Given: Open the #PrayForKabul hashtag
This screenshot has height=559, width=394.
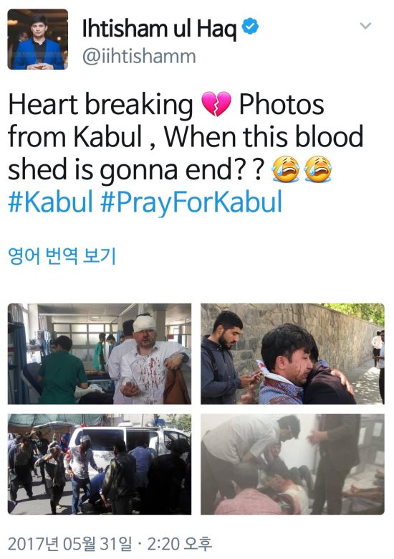Looking at the screenshot, I should coord(191,202).
